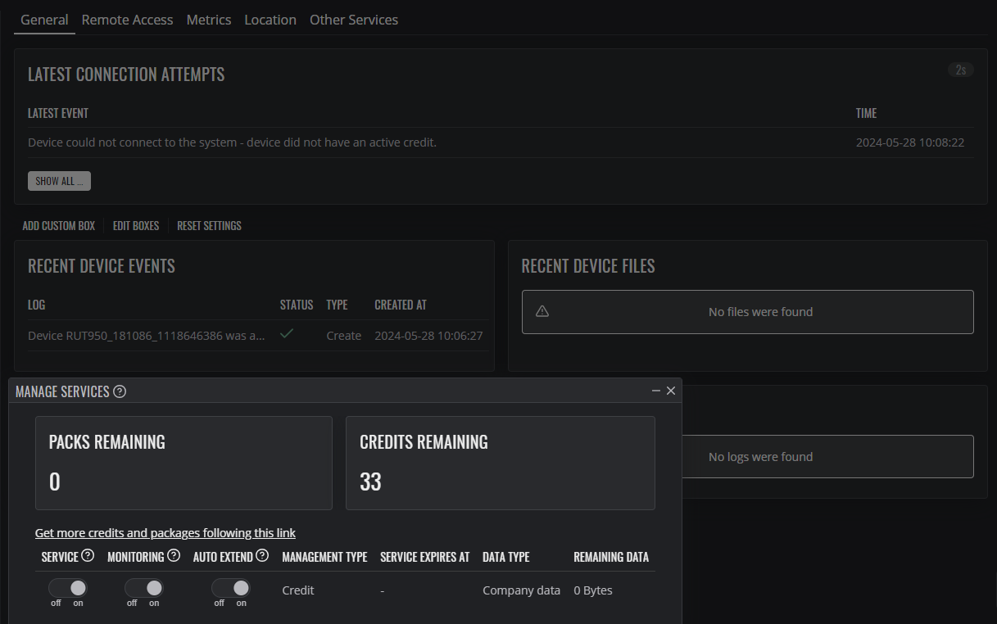Close the Manage Services panel
The width and height of the screenshot is (997, 624).
(671, 391)
